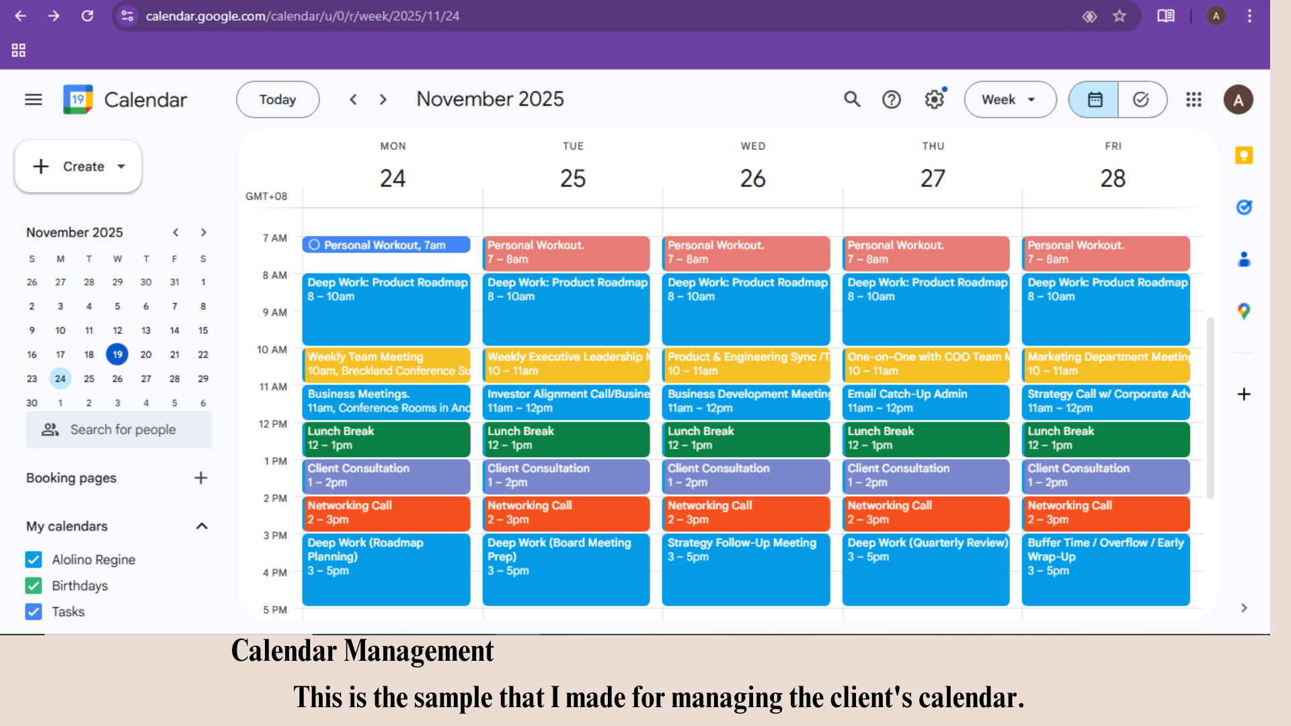
Task: Uncheck the Birthdays calendar
Action: [x=34, y=586]
